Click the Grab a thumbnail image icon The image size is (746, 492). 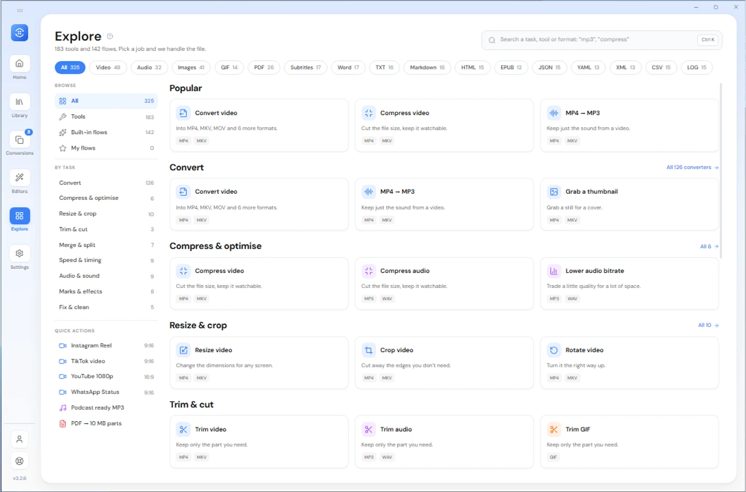(554, 192)
